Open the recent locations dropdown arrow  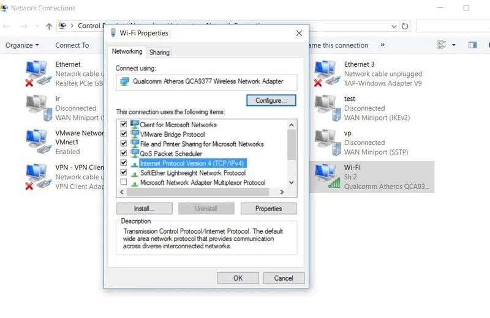click(37, 26)
